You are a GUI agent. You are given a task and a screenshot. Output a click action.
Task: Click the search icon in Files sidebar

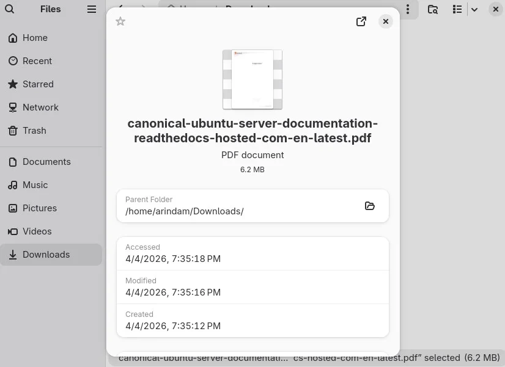click(x=9, y=9)
